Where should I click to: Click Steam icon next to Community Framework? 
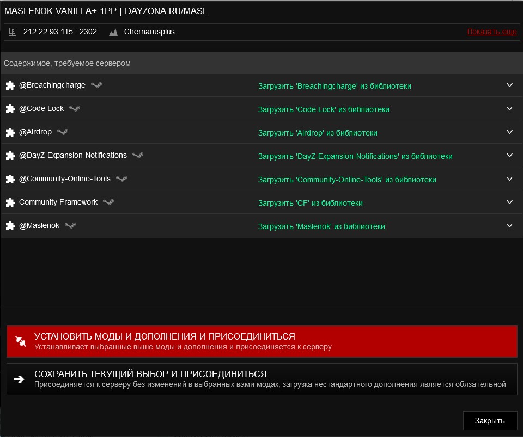pyautogui.click(x=108, y=202)
